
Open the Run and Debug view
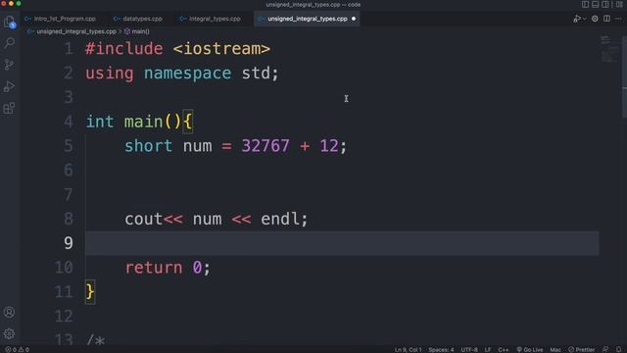click(x=9, y=86)
